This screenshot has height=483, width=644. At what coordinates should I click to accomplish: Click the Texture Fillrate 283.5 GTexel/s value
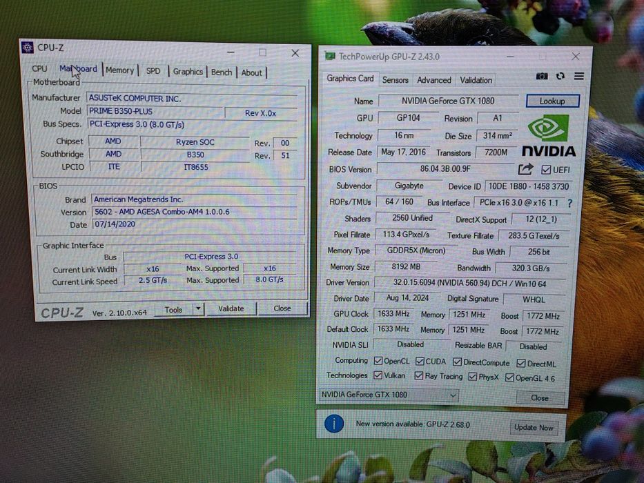click(x=534, y=236)
